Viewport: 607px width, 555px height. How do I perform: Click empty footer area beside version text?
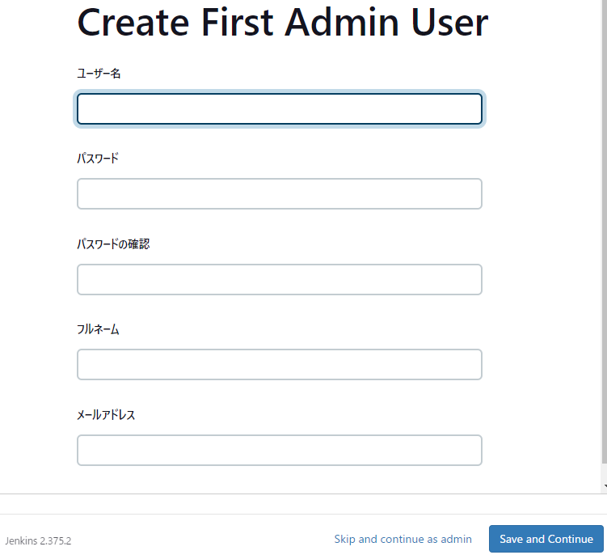(x=201, y=540)
